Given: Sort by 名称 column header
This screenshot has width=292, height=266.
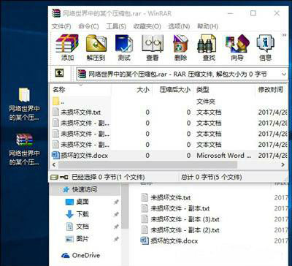Looking at the screenshot, I should tap(59, 90).
